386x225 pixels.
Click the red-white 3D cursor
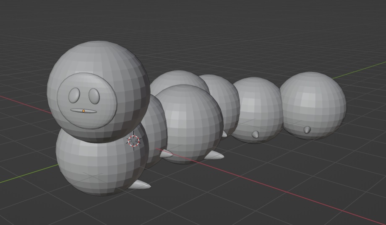(134, 141)
